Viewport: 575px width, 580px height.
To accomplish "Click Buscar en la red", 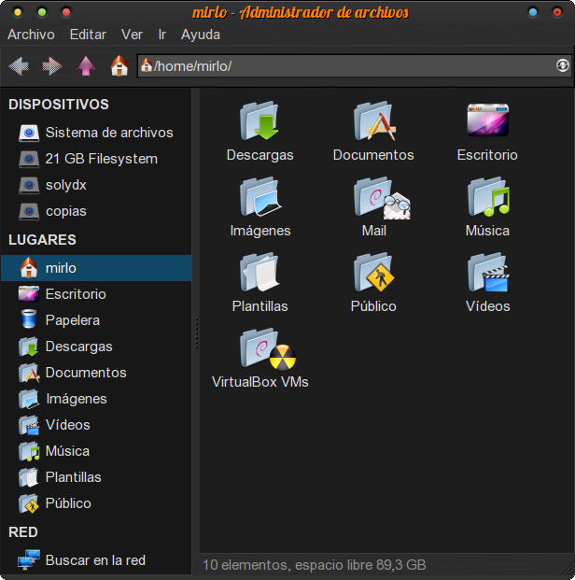I will click(96, 560).
